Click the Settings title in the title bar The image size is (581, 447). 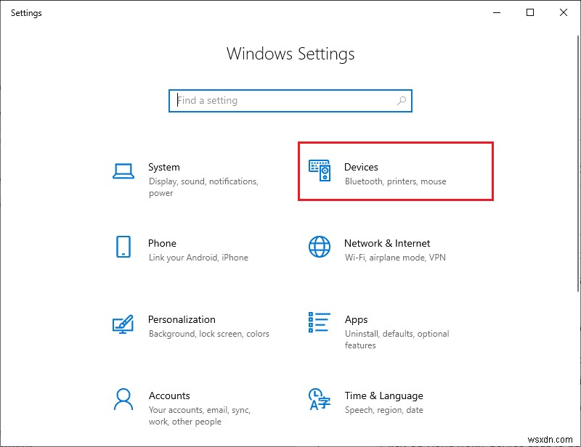pyautogui.click(x=26, y=12)
